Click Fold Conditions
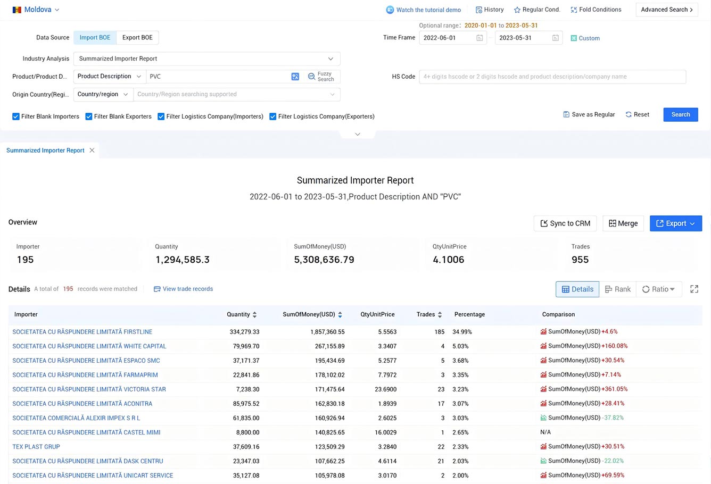The width and height of the screenshot is (711, 484). click(x=596, y=10)
